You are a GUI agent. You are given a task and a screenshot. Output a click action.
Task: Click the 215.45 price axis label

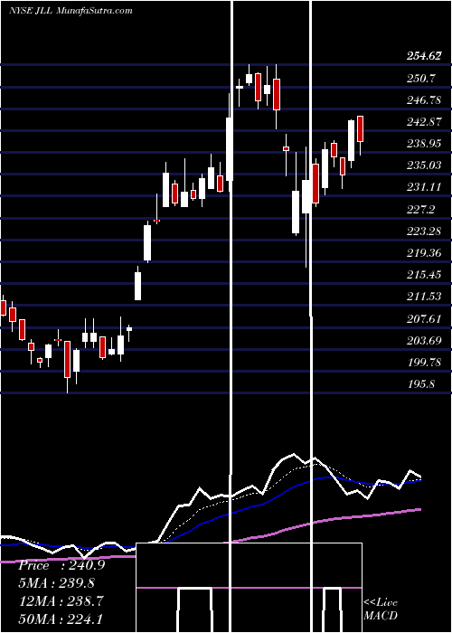coord(423,275)
